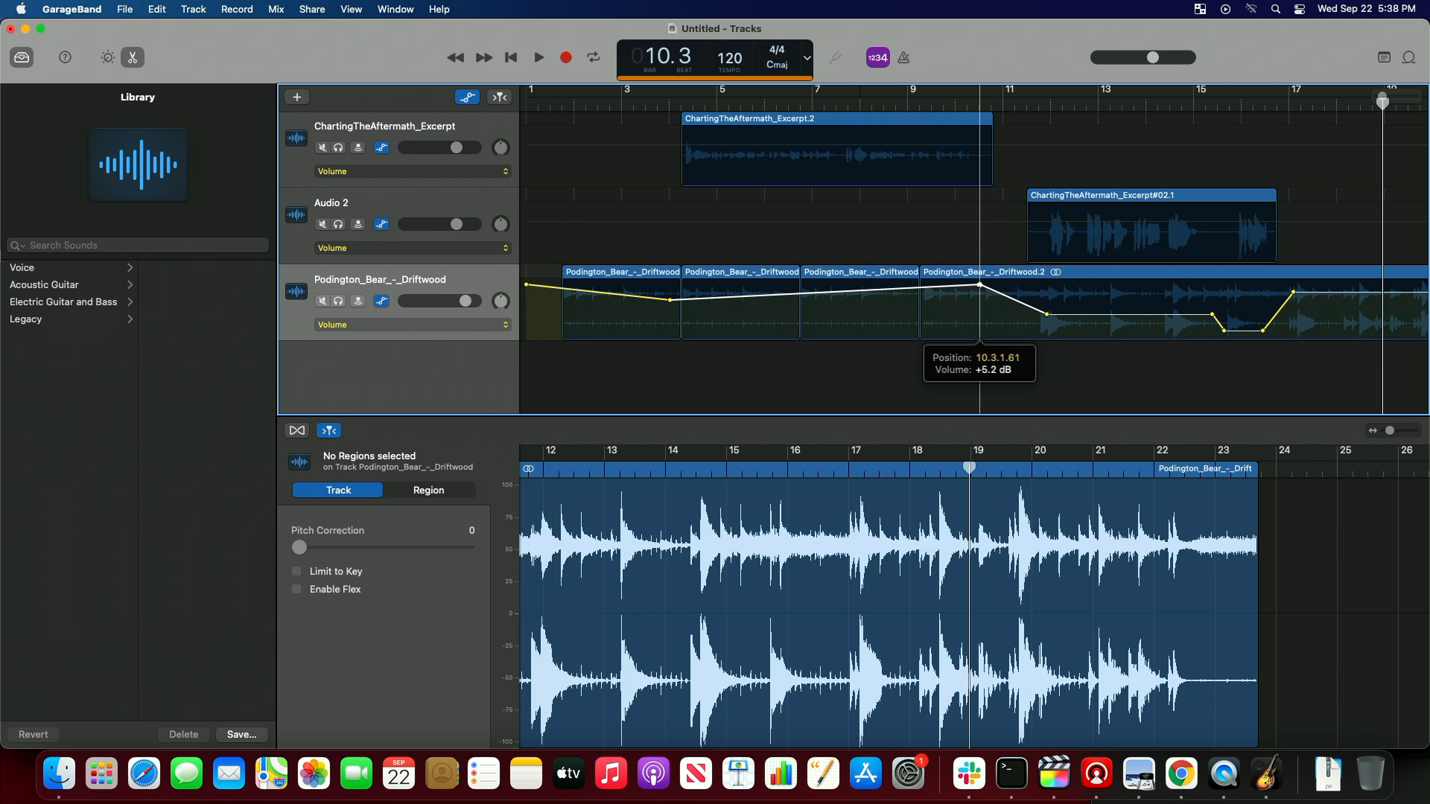Toggle the Smart Controls dial icon
The width and height of the screenshot is (1430, 804).
107,57
